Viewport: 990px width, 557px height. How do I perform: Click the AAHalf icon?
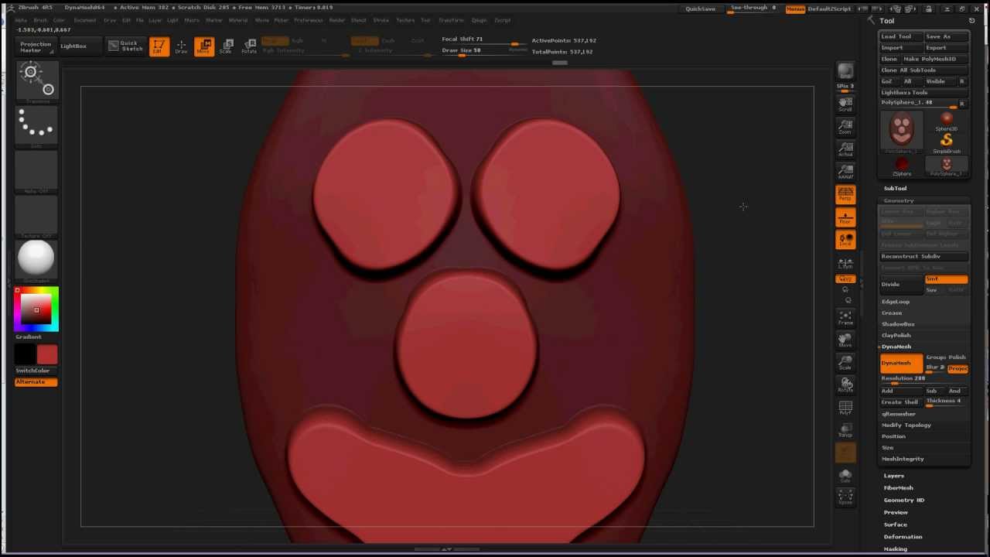click(x=845, y=171)
